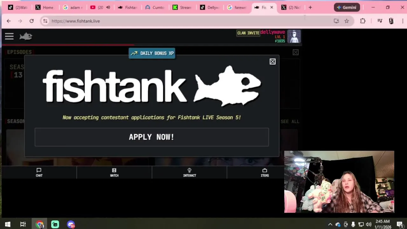
Task: Bookmark this page with the star
Action: pyautogui.click(x=347, y=21)
